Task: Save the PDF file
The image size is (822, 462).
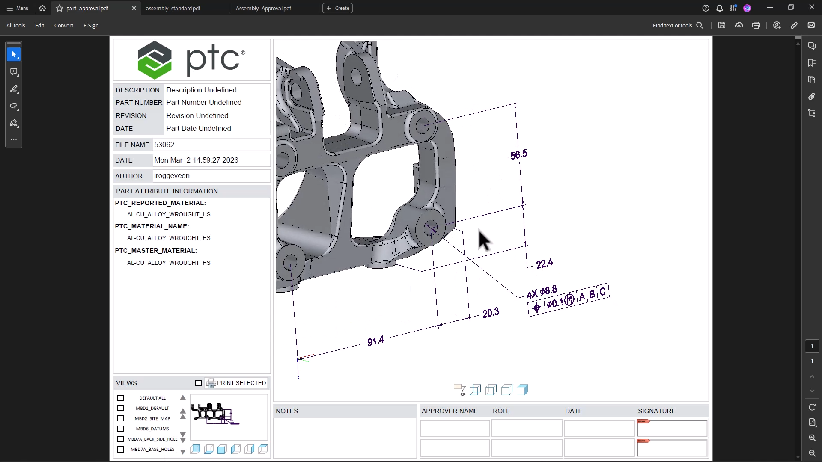Action: 722,25
